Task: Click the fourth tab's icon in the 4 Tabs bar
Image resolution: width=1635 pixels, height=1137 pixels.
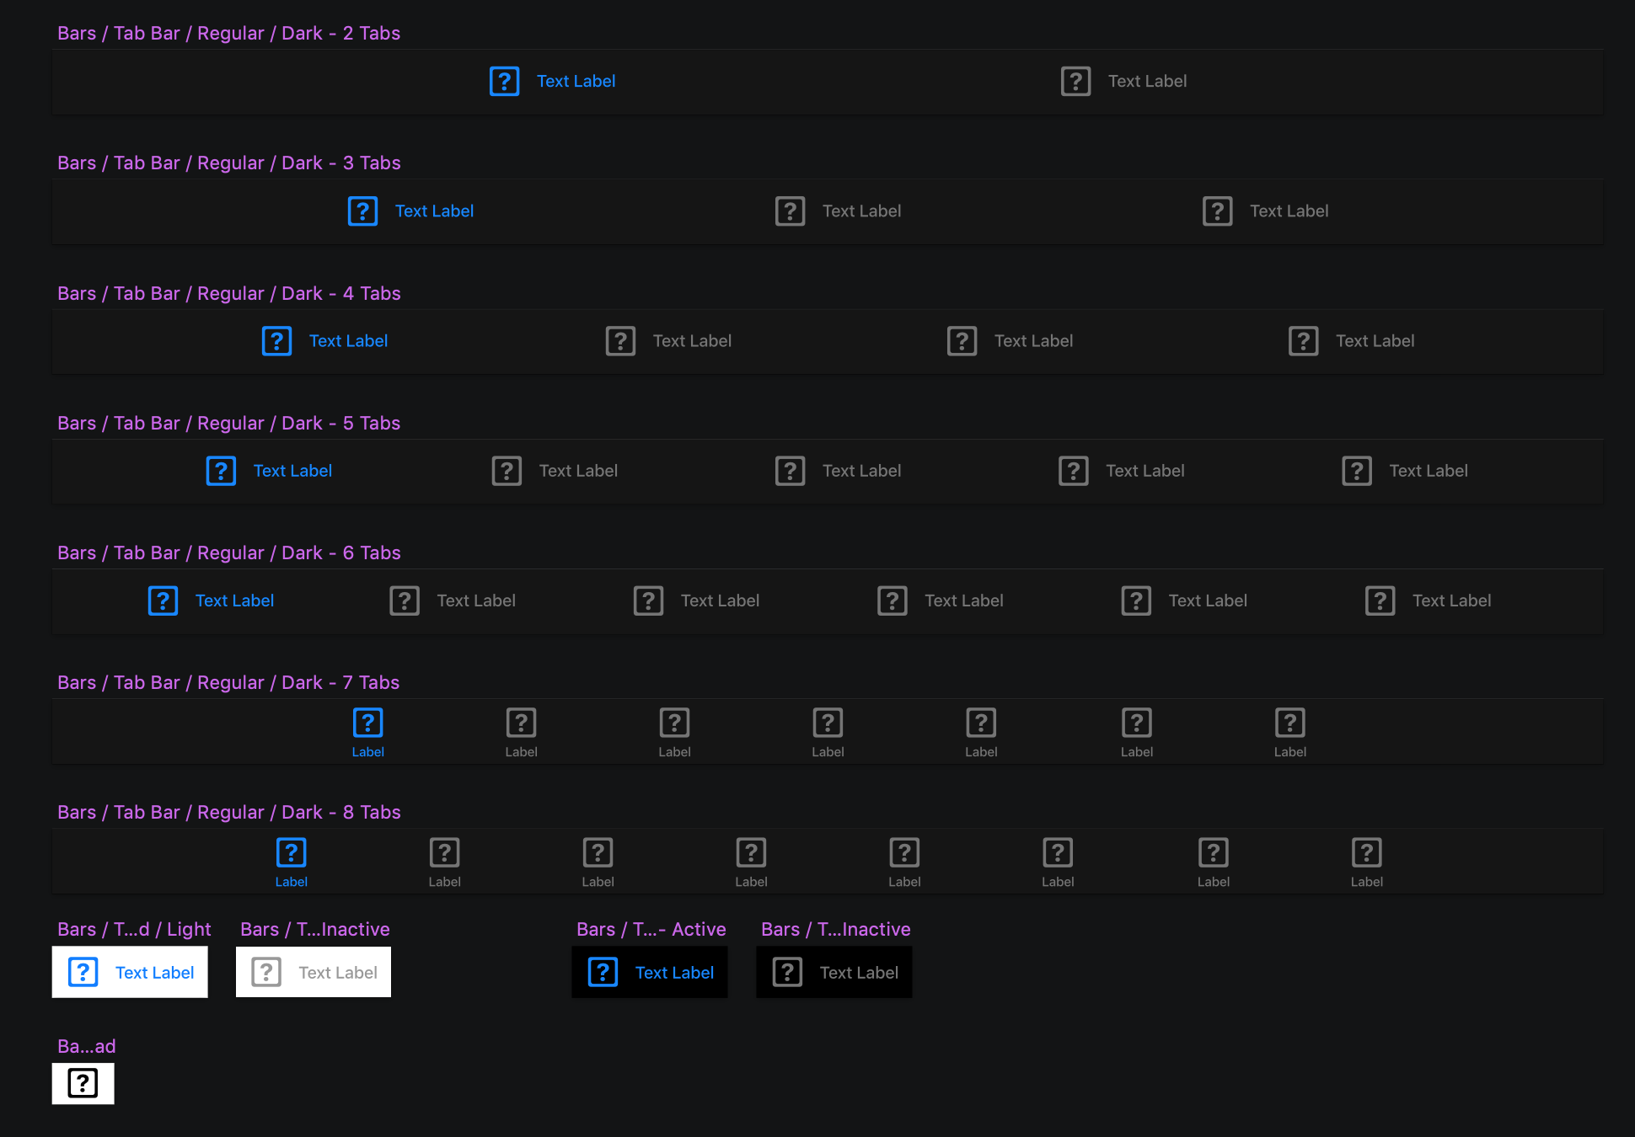Action: pos(1303,341)
